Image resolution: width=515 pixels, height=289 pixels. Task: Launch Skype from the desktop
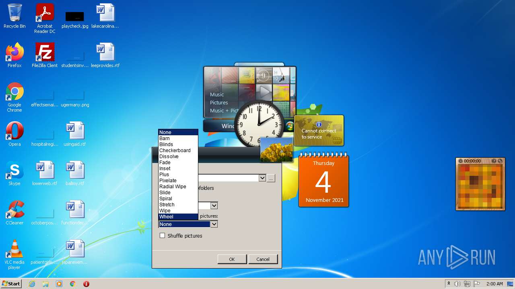click(x=14, y=173)
